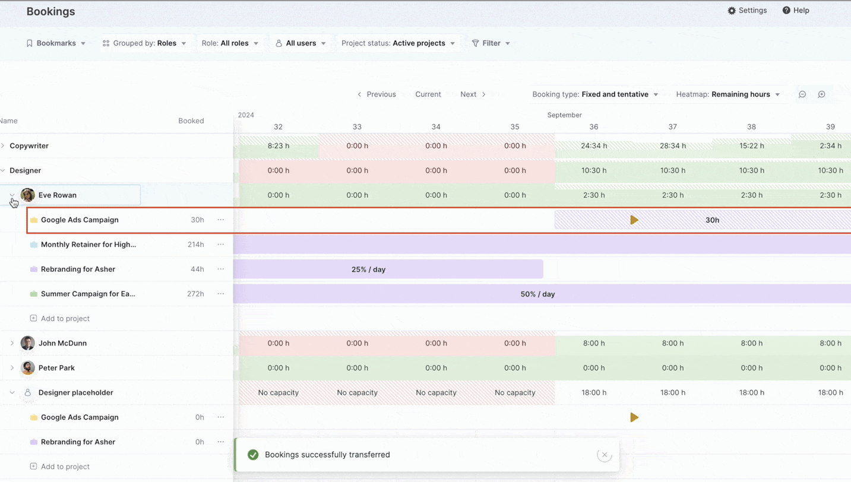The image size is (851, 482).
Task: Dismiss the bookings transferred notification
Action: (604, 455)
